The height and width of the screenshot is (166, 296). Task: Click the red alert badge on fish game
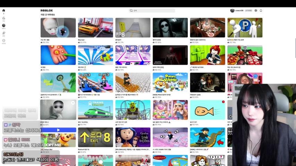[x=223, y=102]
